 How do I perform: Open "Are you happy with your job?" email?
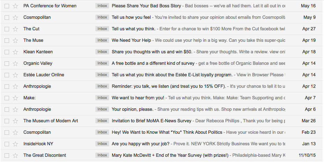click(141, 144)
